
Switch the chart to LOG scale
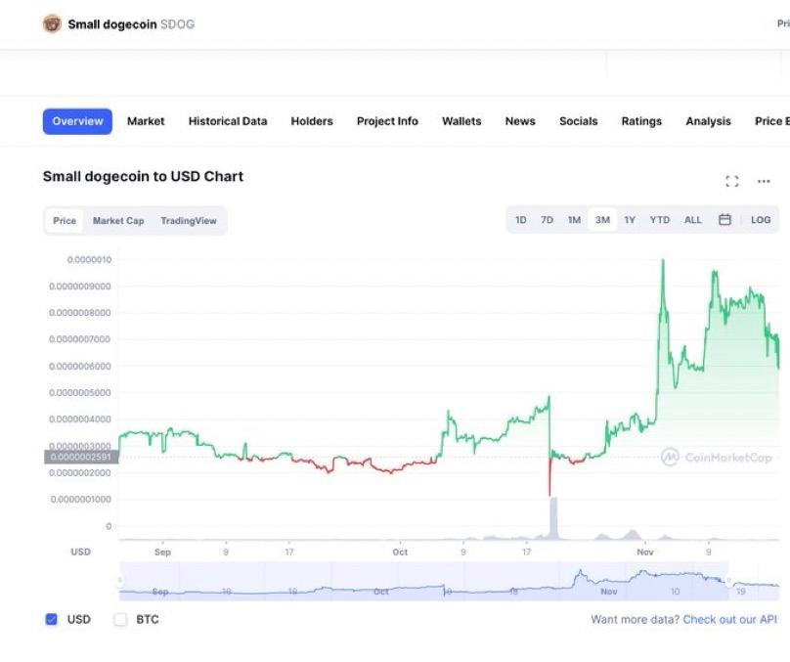[761, 220]
